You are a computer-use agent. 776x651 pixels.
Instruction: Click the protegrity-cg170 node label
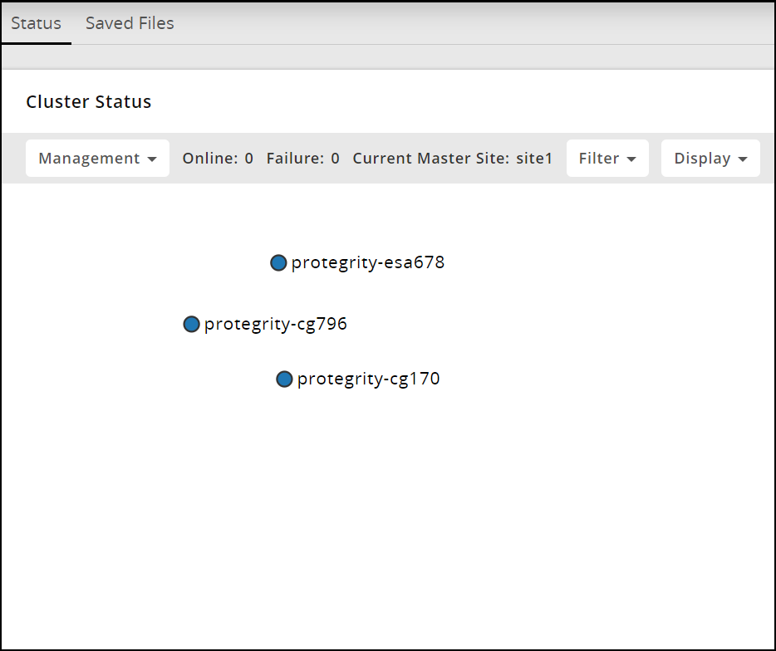point(368,379)
